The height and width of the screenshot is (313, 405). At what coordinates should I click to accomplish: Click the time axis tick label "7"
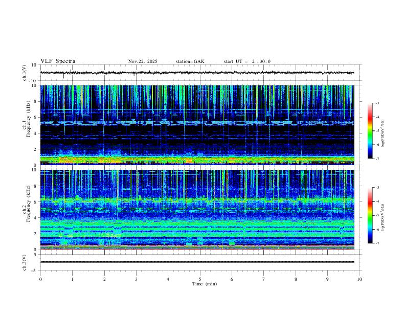click(264, 279)
